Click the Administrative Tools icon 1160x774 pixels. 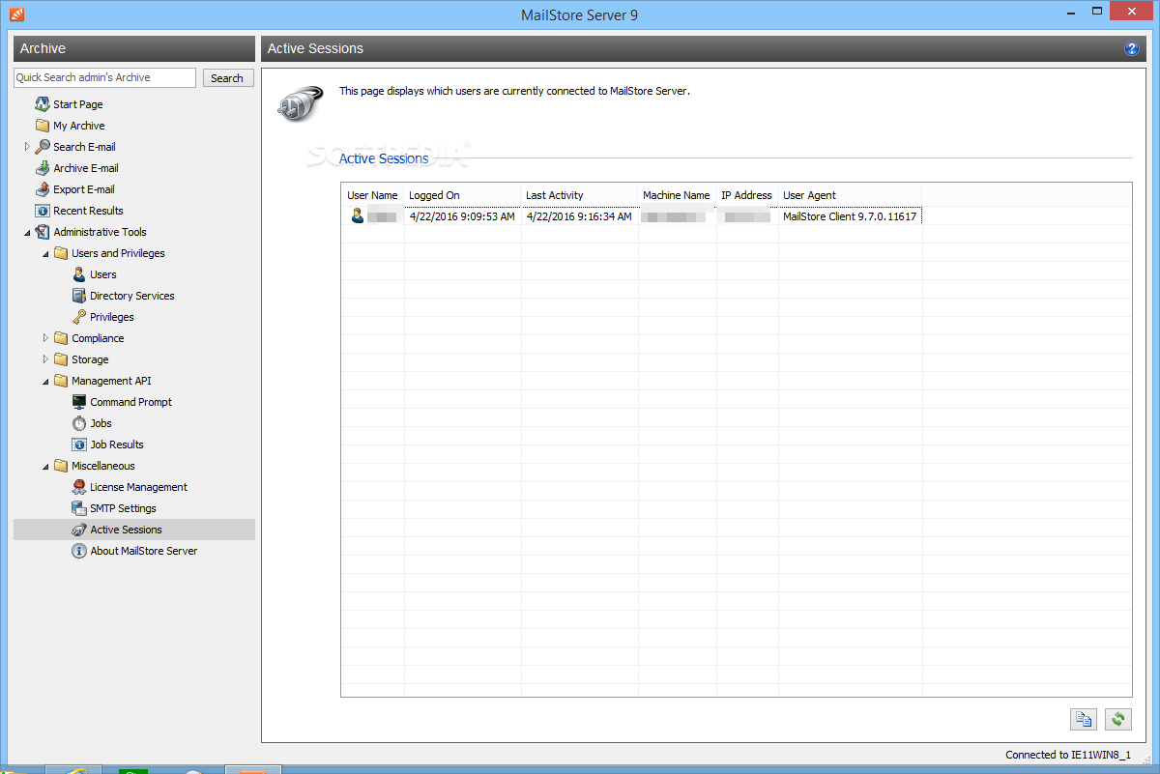point(43,232)
